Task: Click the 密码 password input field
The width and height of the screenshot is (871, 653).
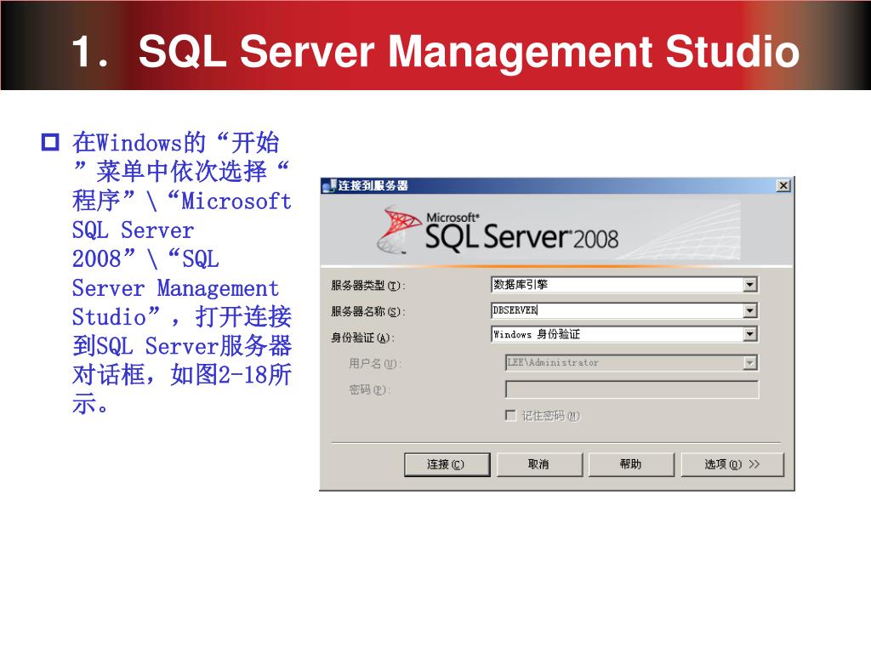Action: click(632, 389)
